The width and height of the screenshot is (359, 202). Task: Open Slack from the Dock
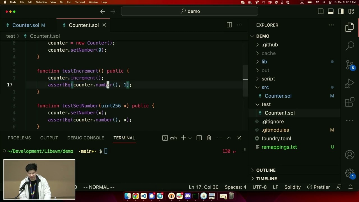coord(179,196)
